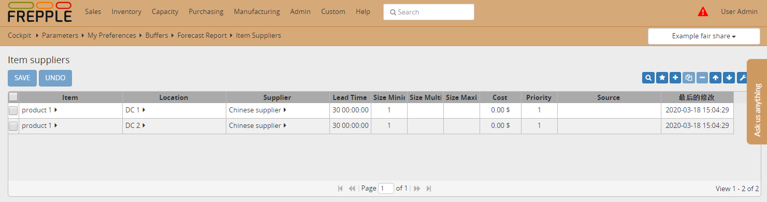This screenshot has height=202, width=767.
Task: Open the Admin menu
Action: tap(300, 11)
